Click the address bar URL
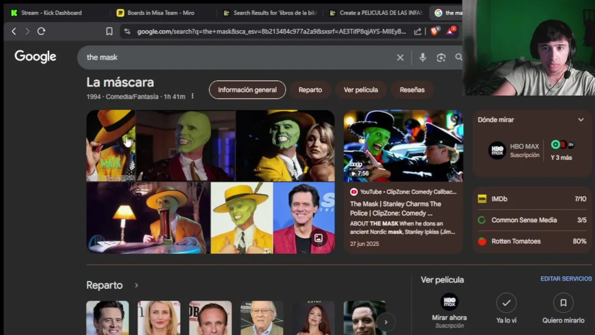Image resolution: width=595 pixels, height=335 pixels. 271,31
